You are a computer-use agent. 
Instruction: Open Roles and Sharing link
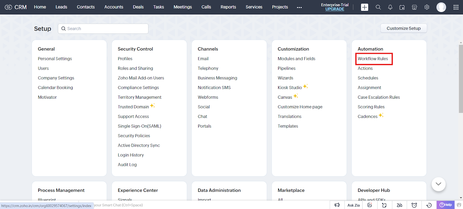pos(135,68)
